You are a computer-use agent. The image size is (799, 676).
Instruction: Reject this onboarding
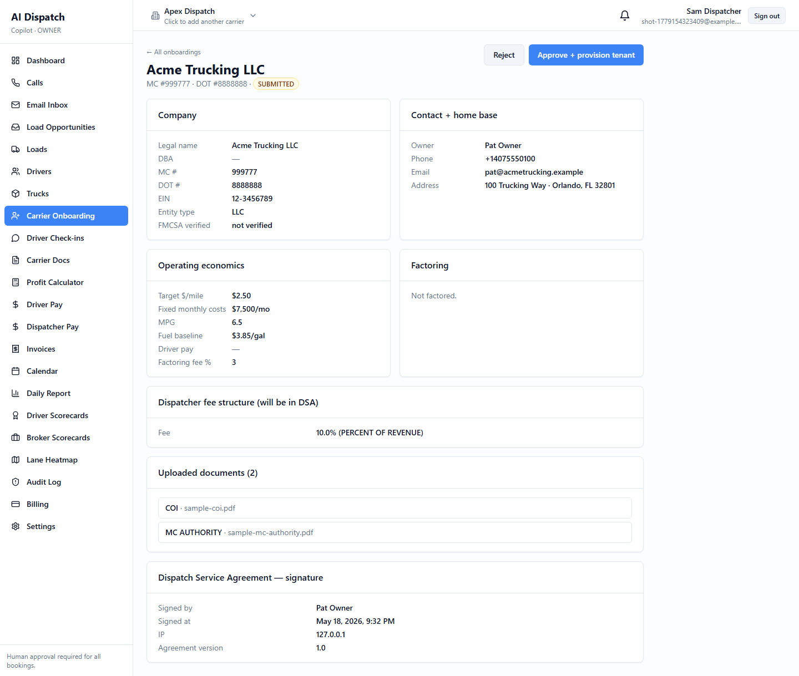click(x=504, y=55)
